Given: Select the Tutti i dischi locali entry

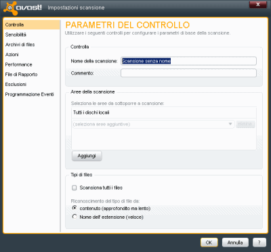Looking at the screenshot, I should click(164, 112).
